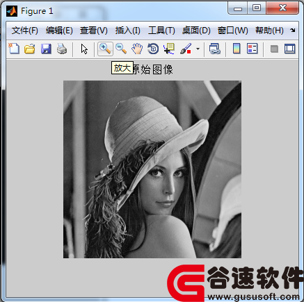Toggle the Brush data tool
This screenshot has width=304, height=302.
click(x=186, y=49)
